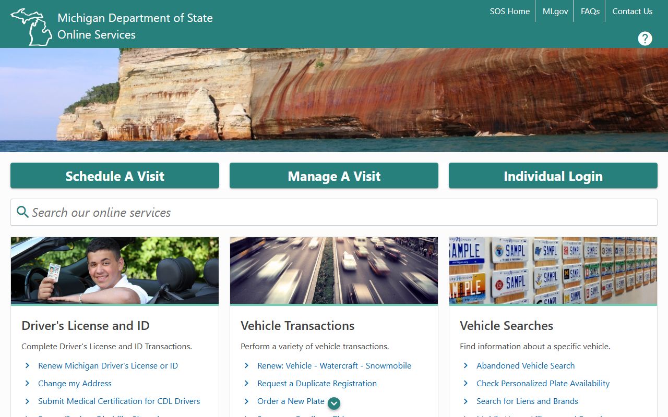The image size is (668, 417).
Task: Click the Schedule A Visit button
Action: pos(115,176)
